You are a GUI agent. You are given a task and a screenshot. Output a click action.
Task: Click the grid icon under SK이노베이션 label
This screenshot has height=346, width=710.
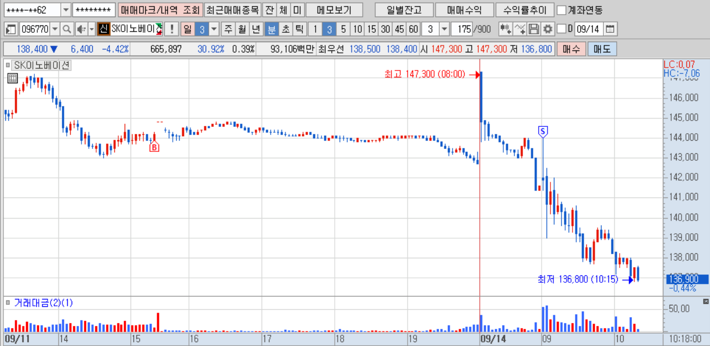click(x=12, y=78)
